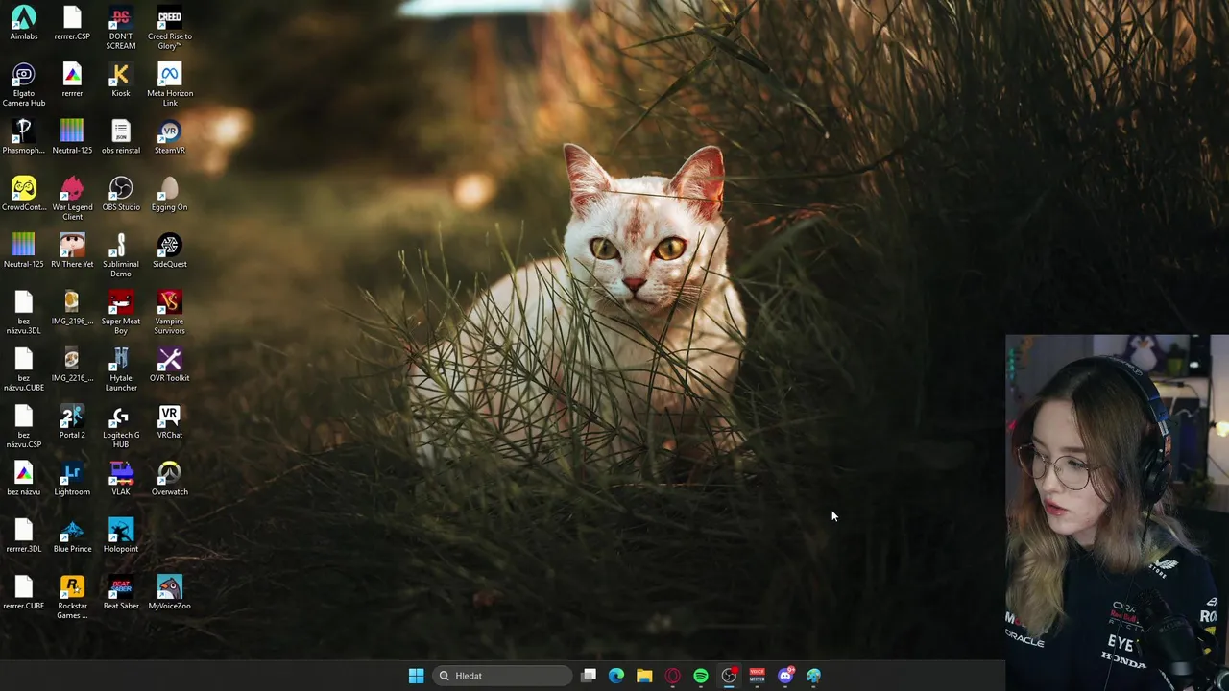
Task: Switch to OBS Studio in taskbar
Action: (x=729, y=676)
